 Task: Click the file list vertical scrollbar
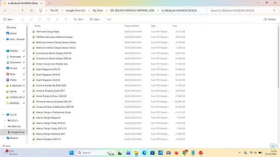click(x=278, y=57)
